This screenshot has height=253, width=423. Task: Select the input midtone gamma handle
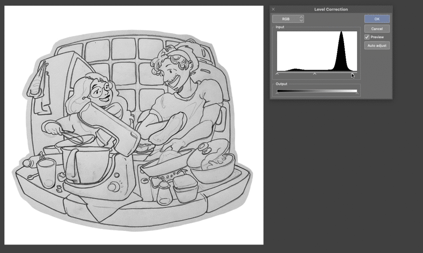click(x=315, y=73)
